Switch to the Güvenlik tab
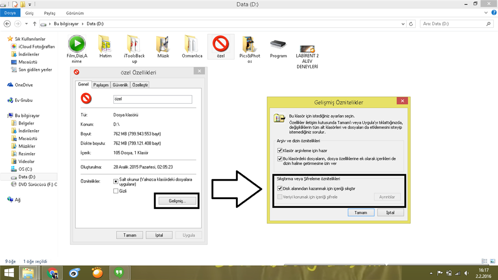This screenshot has height=280, width=498. tap(120, 85)
